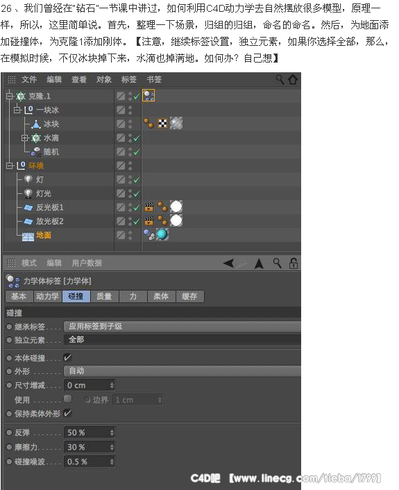Click the random effector icon of 随机

click(36, 152)
